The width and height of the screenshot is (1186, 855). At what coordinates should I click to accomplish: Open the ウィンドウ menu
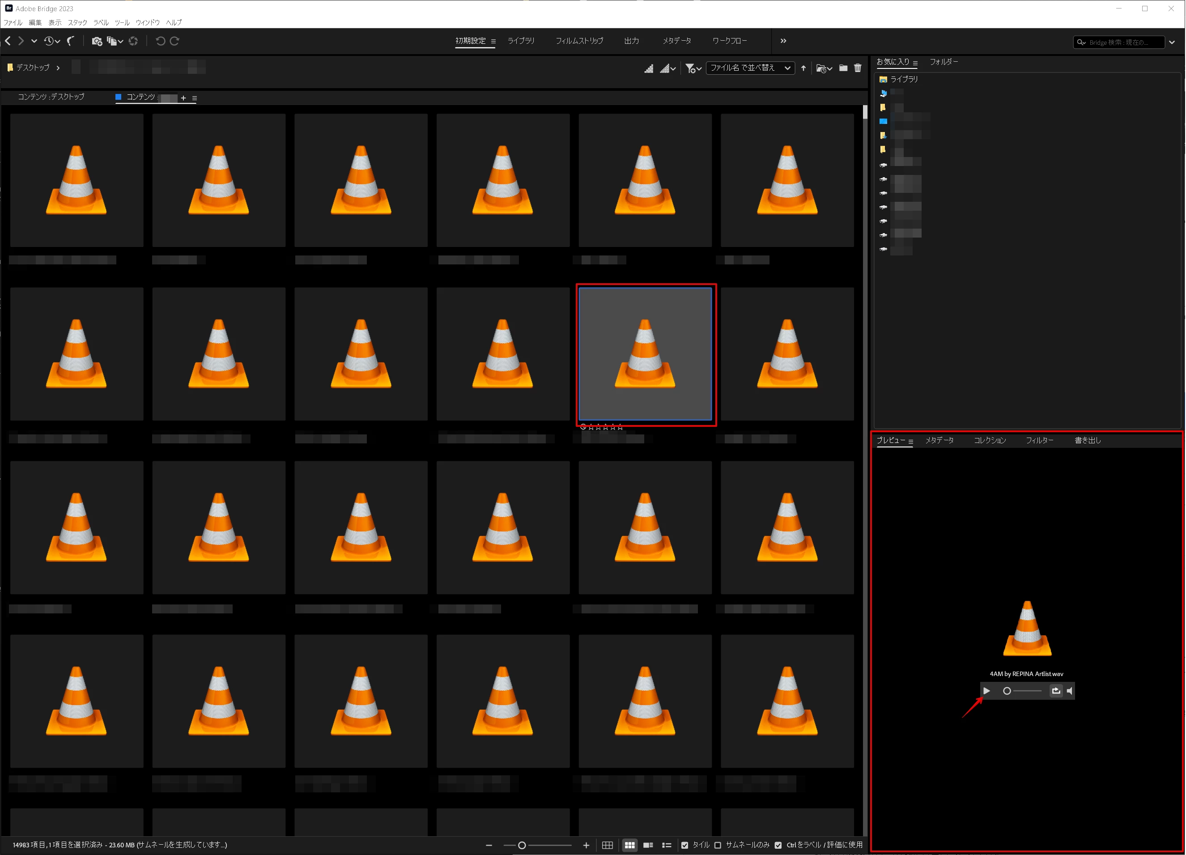point(148,22)
